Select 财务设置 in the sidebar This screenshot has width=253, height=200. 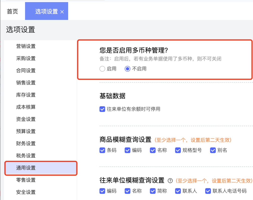point(26,143)
